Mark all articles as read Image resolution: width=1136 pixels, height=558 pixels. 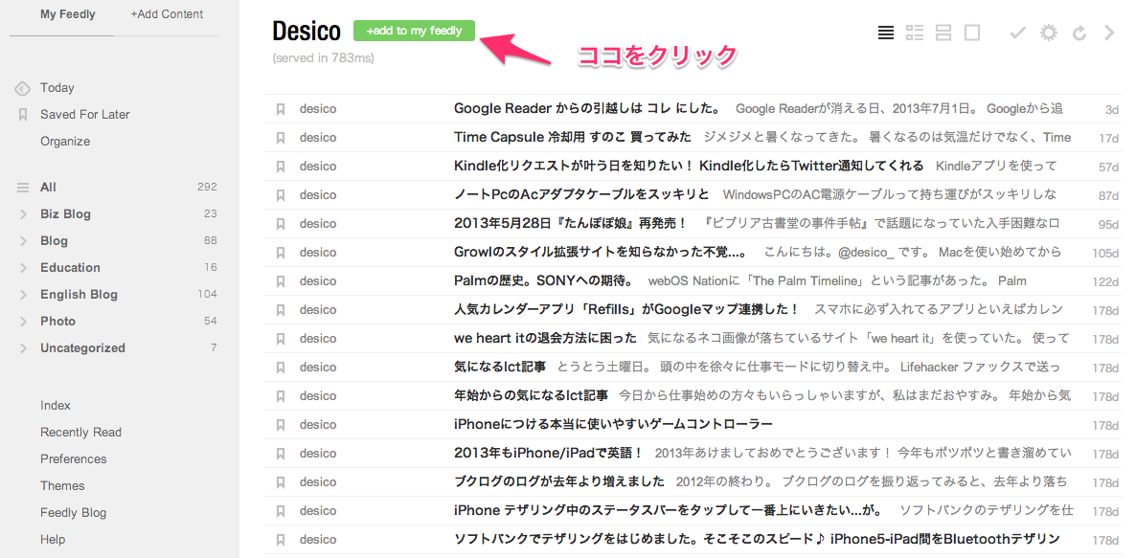click(1016, 32)
